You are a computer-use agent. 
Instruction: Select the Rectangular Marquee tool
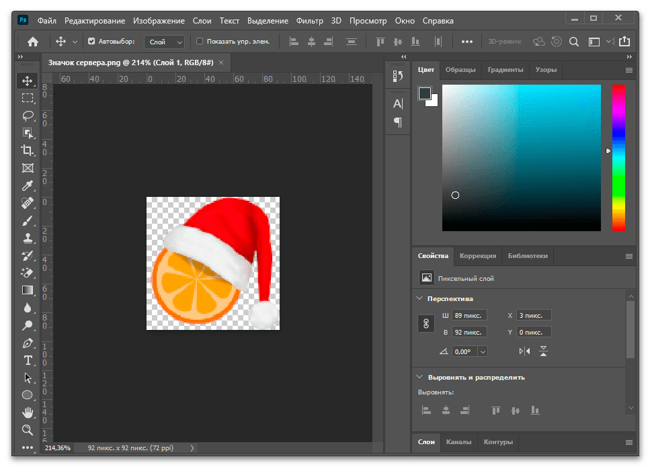coord(28,98)
